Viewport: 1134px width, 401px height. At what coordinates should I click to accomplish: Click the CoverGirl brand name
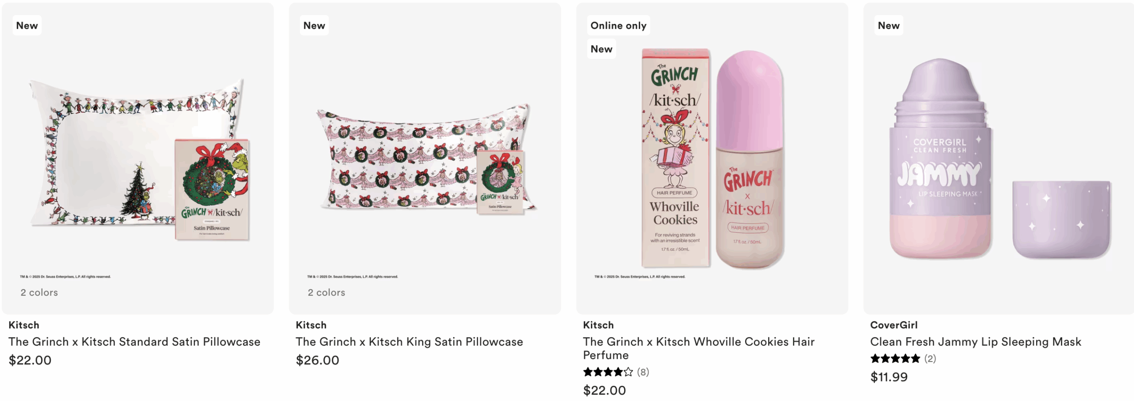click(893, 325)
